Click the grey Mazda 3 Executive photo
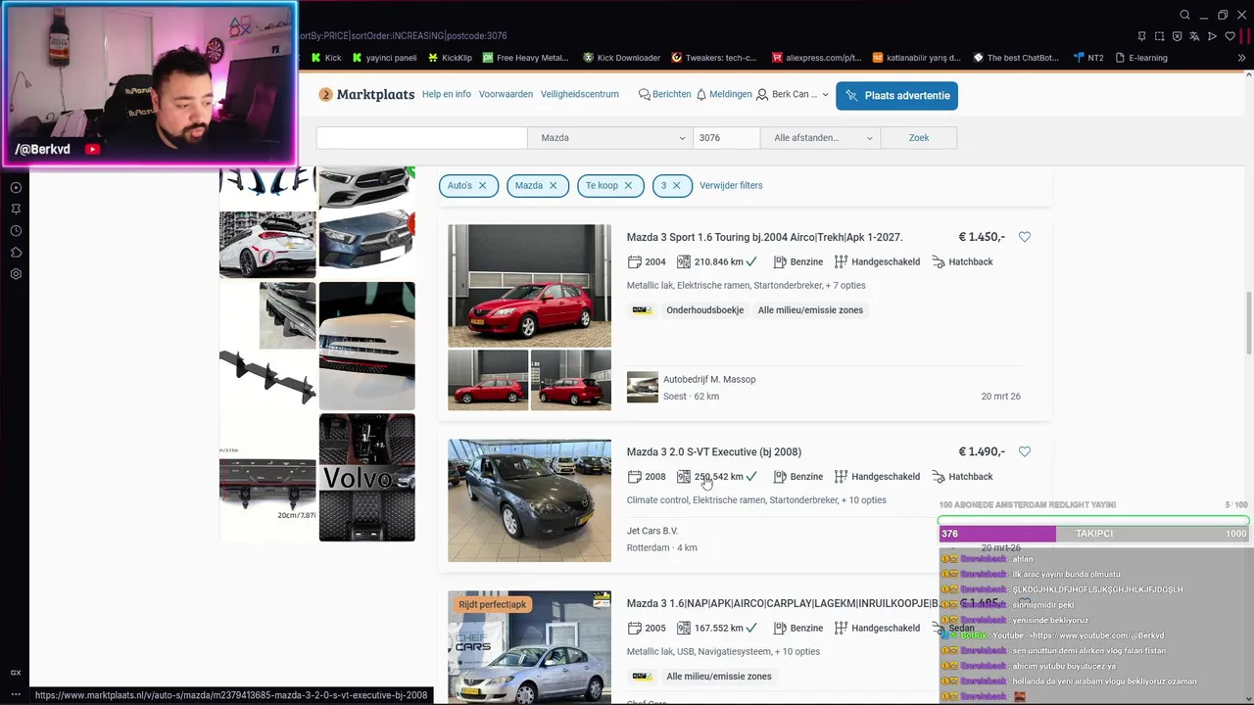 point(529,500)
